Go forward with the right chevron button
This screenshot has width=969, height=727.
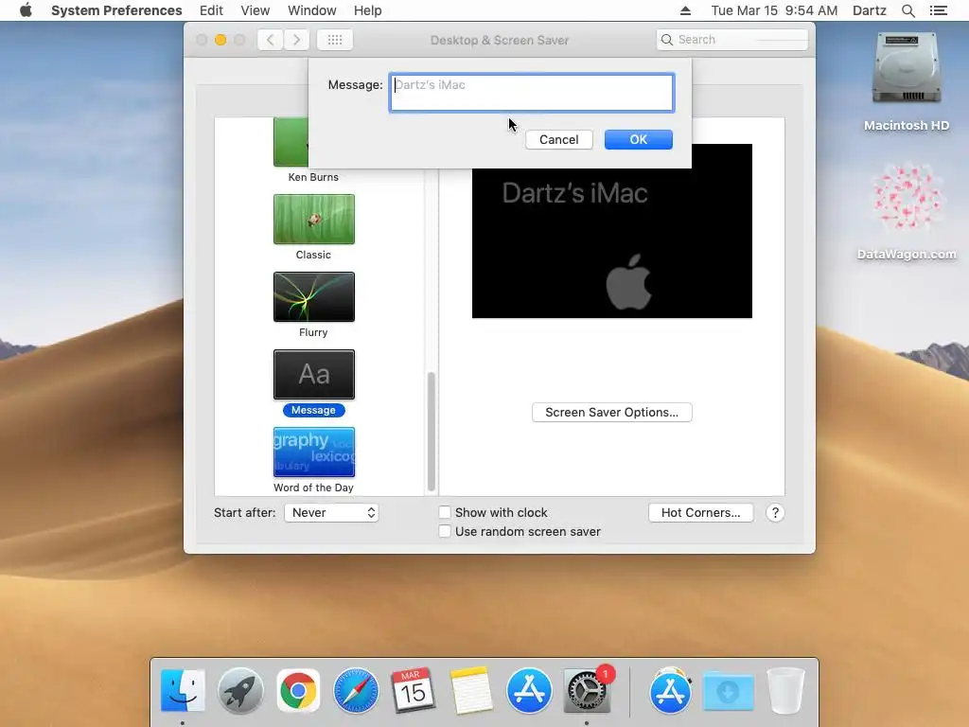pyautogui.click(x=296, y=40)
